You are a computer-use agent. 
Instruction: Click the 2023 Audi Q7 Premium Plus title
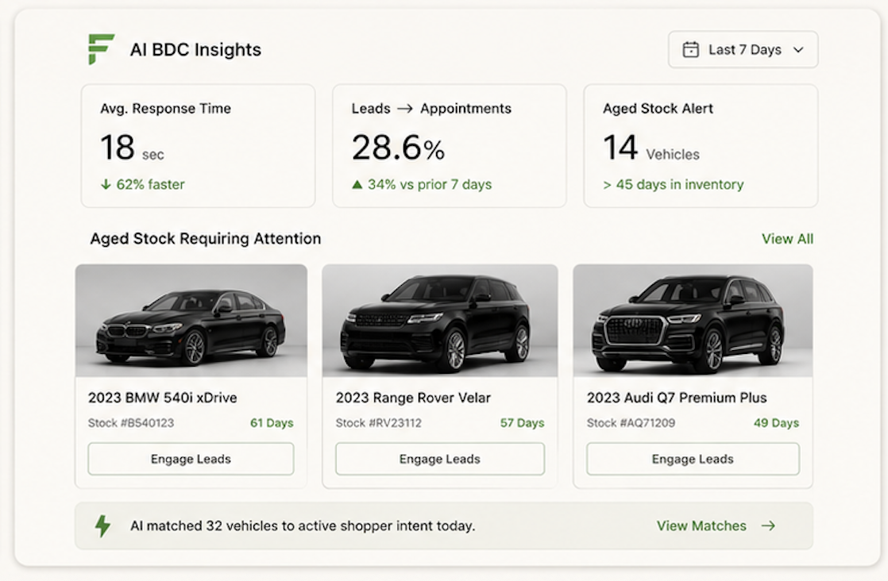pyautogui.click(x=677, y=398)
